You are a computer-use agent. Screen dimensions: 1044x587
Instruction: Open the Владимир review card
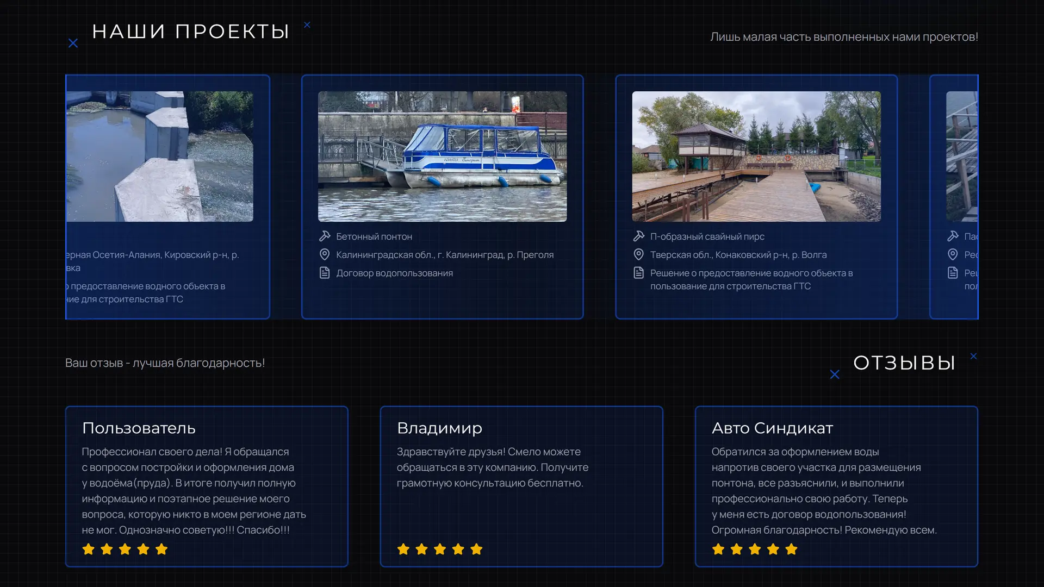coord(521,486)
